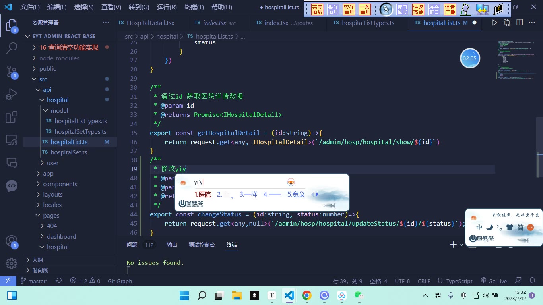Toggle 窗口模式 option

(402, 10)
